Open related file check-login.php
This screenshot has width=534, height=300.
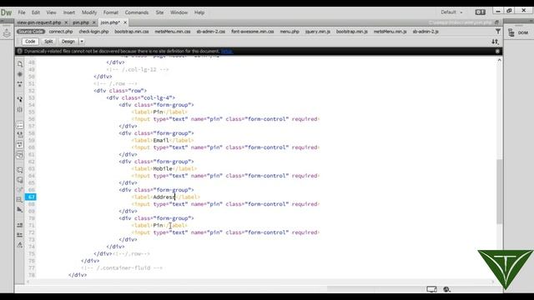(x=93, y=32)
